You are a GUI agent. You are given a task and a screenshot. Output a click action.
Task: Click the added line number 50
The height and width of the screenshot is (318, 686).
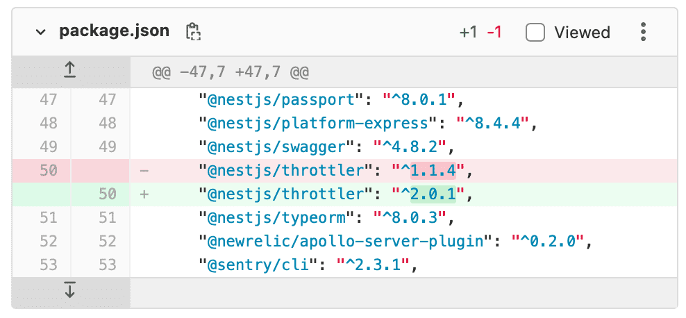coord(106,194)
